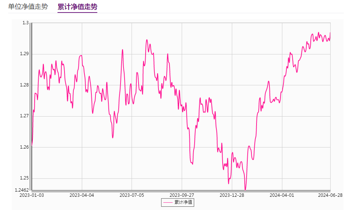Viewport: 352px width, 210px height.
Task: Click y-axis value 1.29
Action: pos(24,54)
